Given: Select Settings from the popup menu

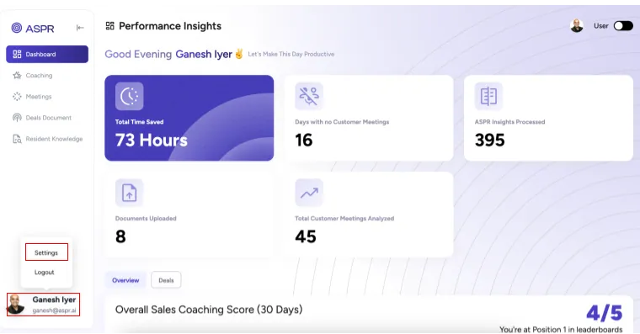Looking at the screenshot, I should click(x=46, y=253).
